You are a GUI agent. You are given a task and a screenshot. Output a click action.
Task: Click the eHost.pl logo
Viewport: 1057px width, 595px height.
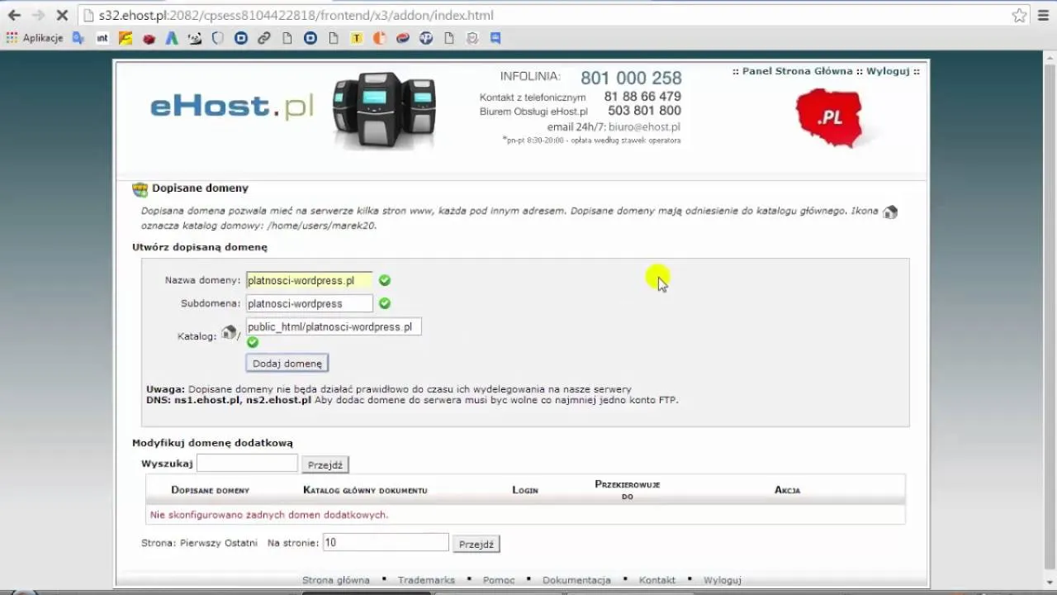tap(232, 106)
